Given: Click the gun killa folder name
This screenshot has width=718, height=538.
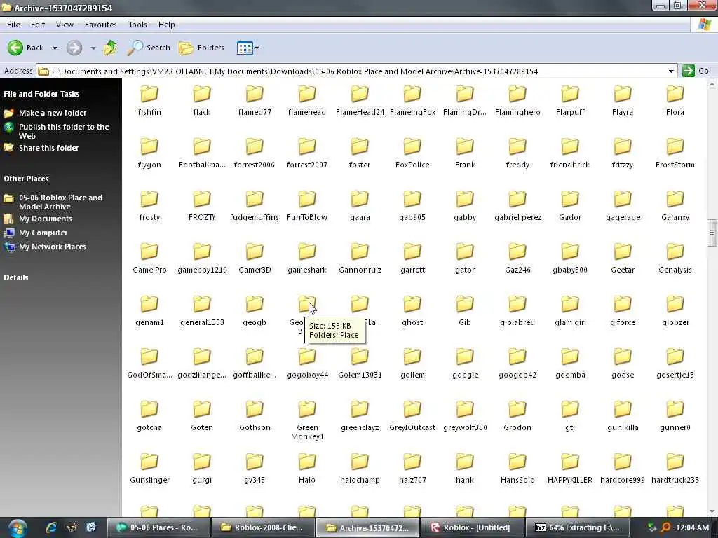Looking at the screenshot, I should coord(623,427).
